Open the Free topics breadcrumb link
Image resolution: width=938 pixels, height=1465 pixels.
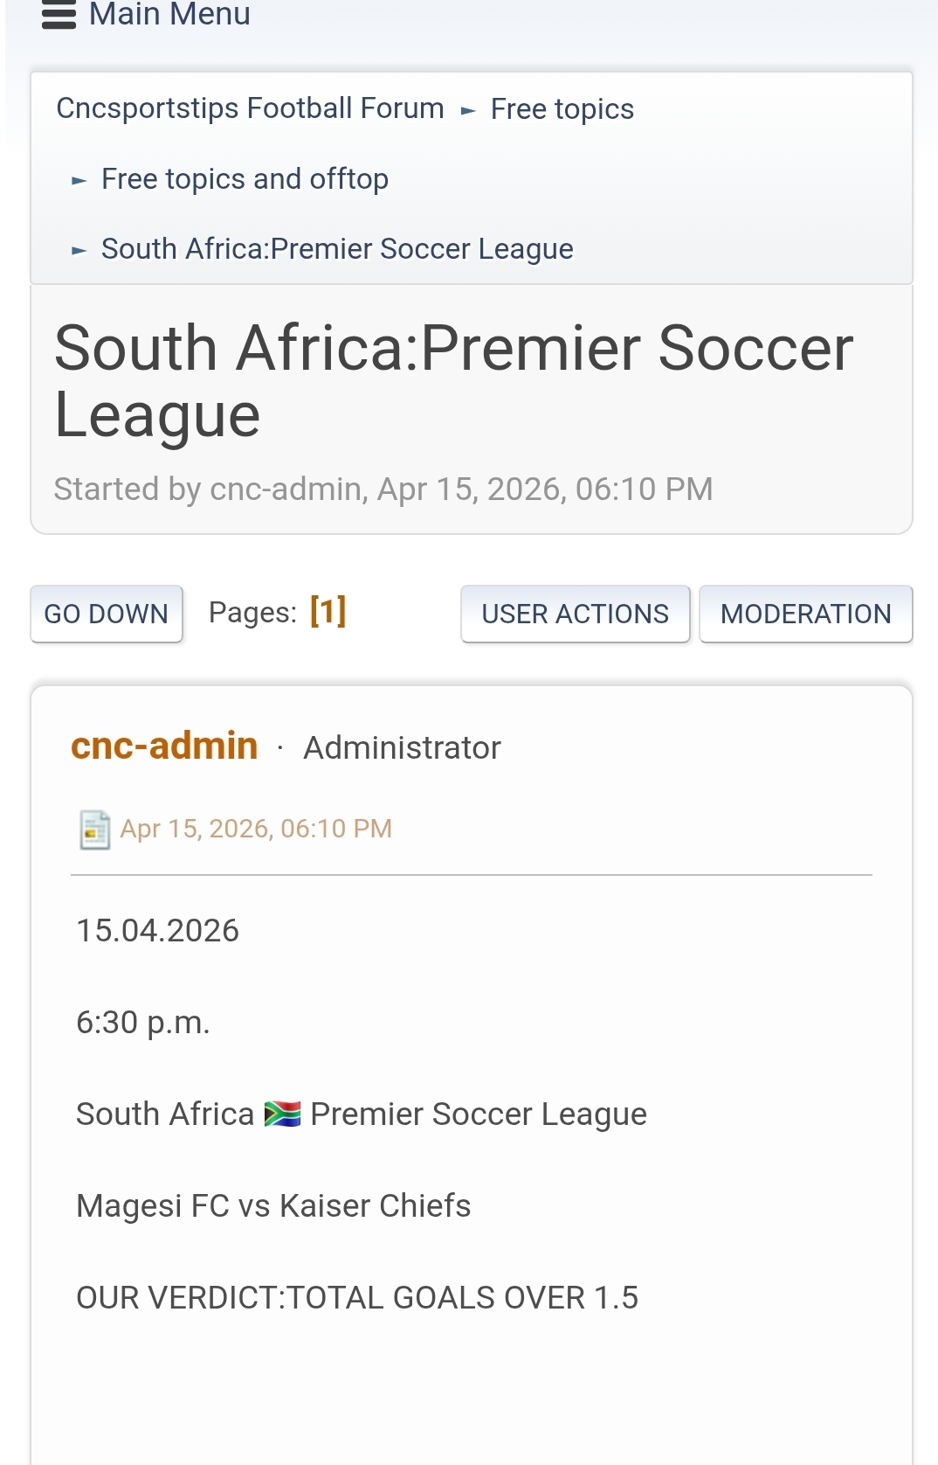coord(562,109)
